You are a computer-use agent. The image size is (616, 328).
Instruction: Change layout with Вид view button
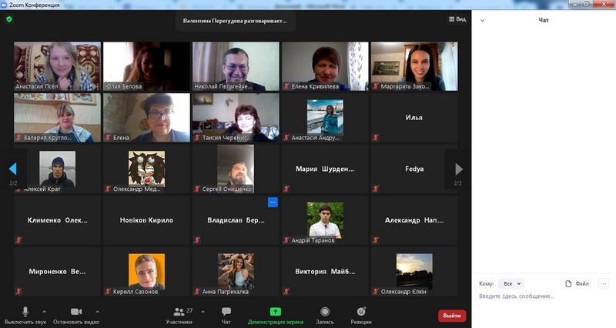coord(457,18)
